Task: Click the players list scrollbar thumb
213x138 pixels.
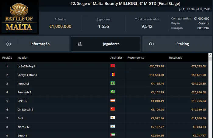Action: pos(210,59)
